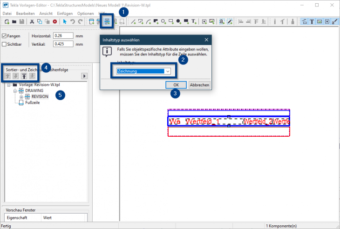The width and height of the screenshot is (340, 229).
Task: Open the Datei menu
Action: click(x=7, y=14)
